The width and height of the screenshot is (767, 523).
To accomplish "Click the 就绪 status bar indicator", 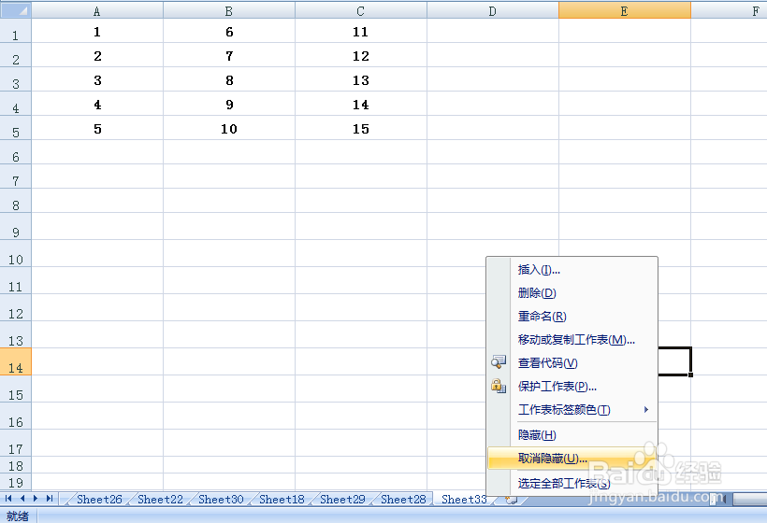I will [x=18, y=516].
